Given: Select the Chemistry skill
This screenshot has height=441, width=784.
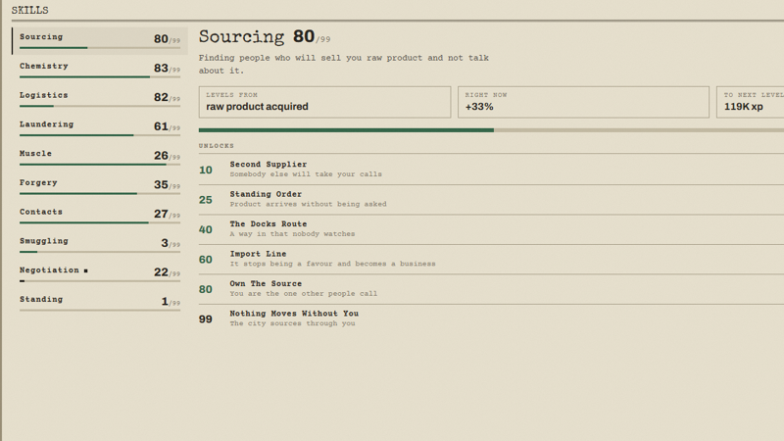Looking at the screenshot, I should (x=100, y=70).
